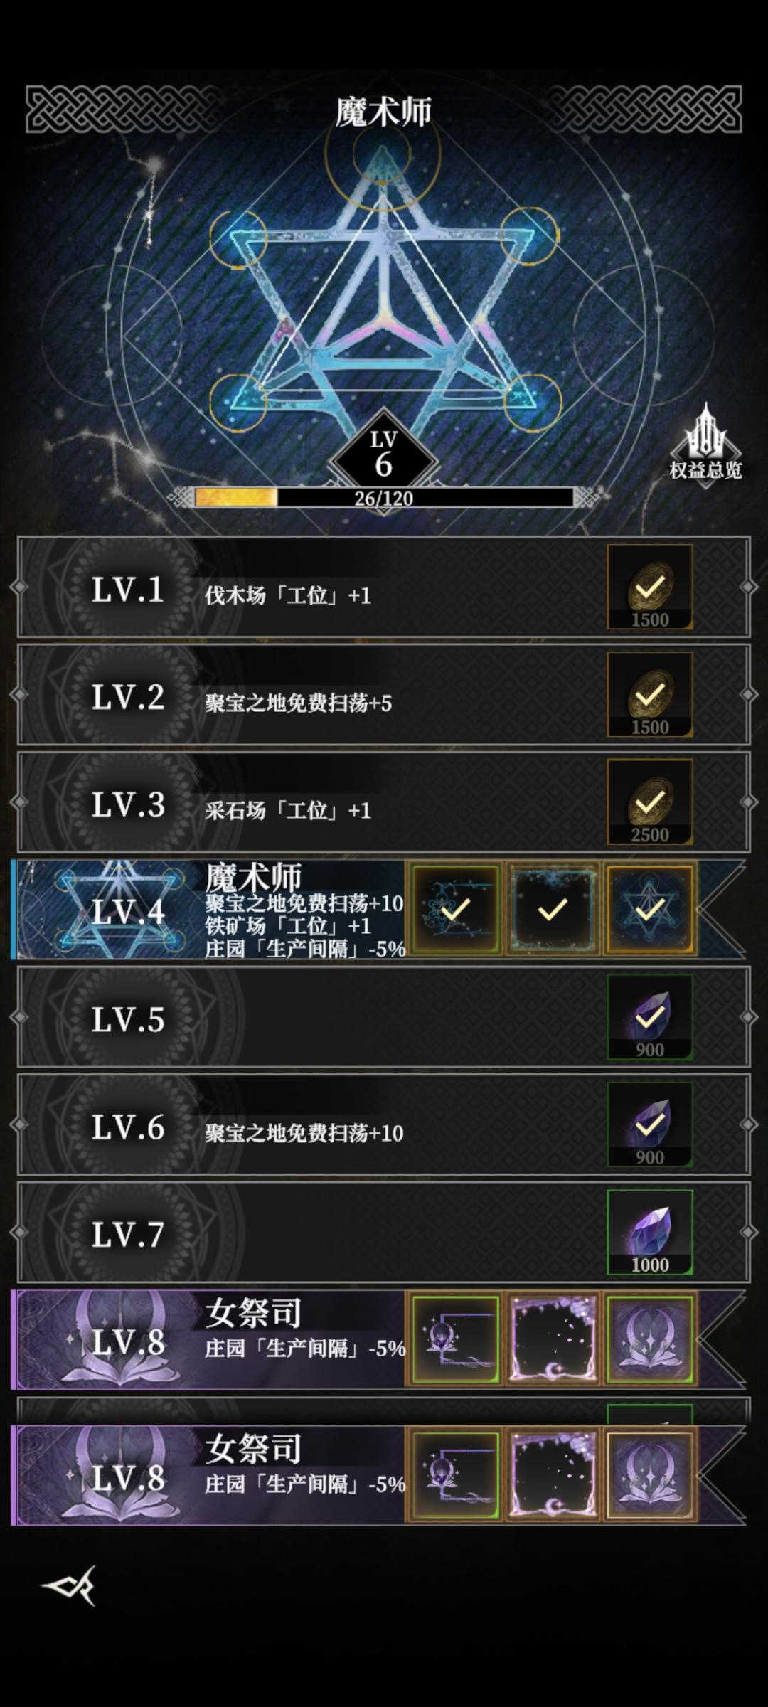Image resolution: width=768 pixels, height=1707 pixels.
Task: Open LV.5 crystal 900 reward icon
Action: (x=650, y=1017)
